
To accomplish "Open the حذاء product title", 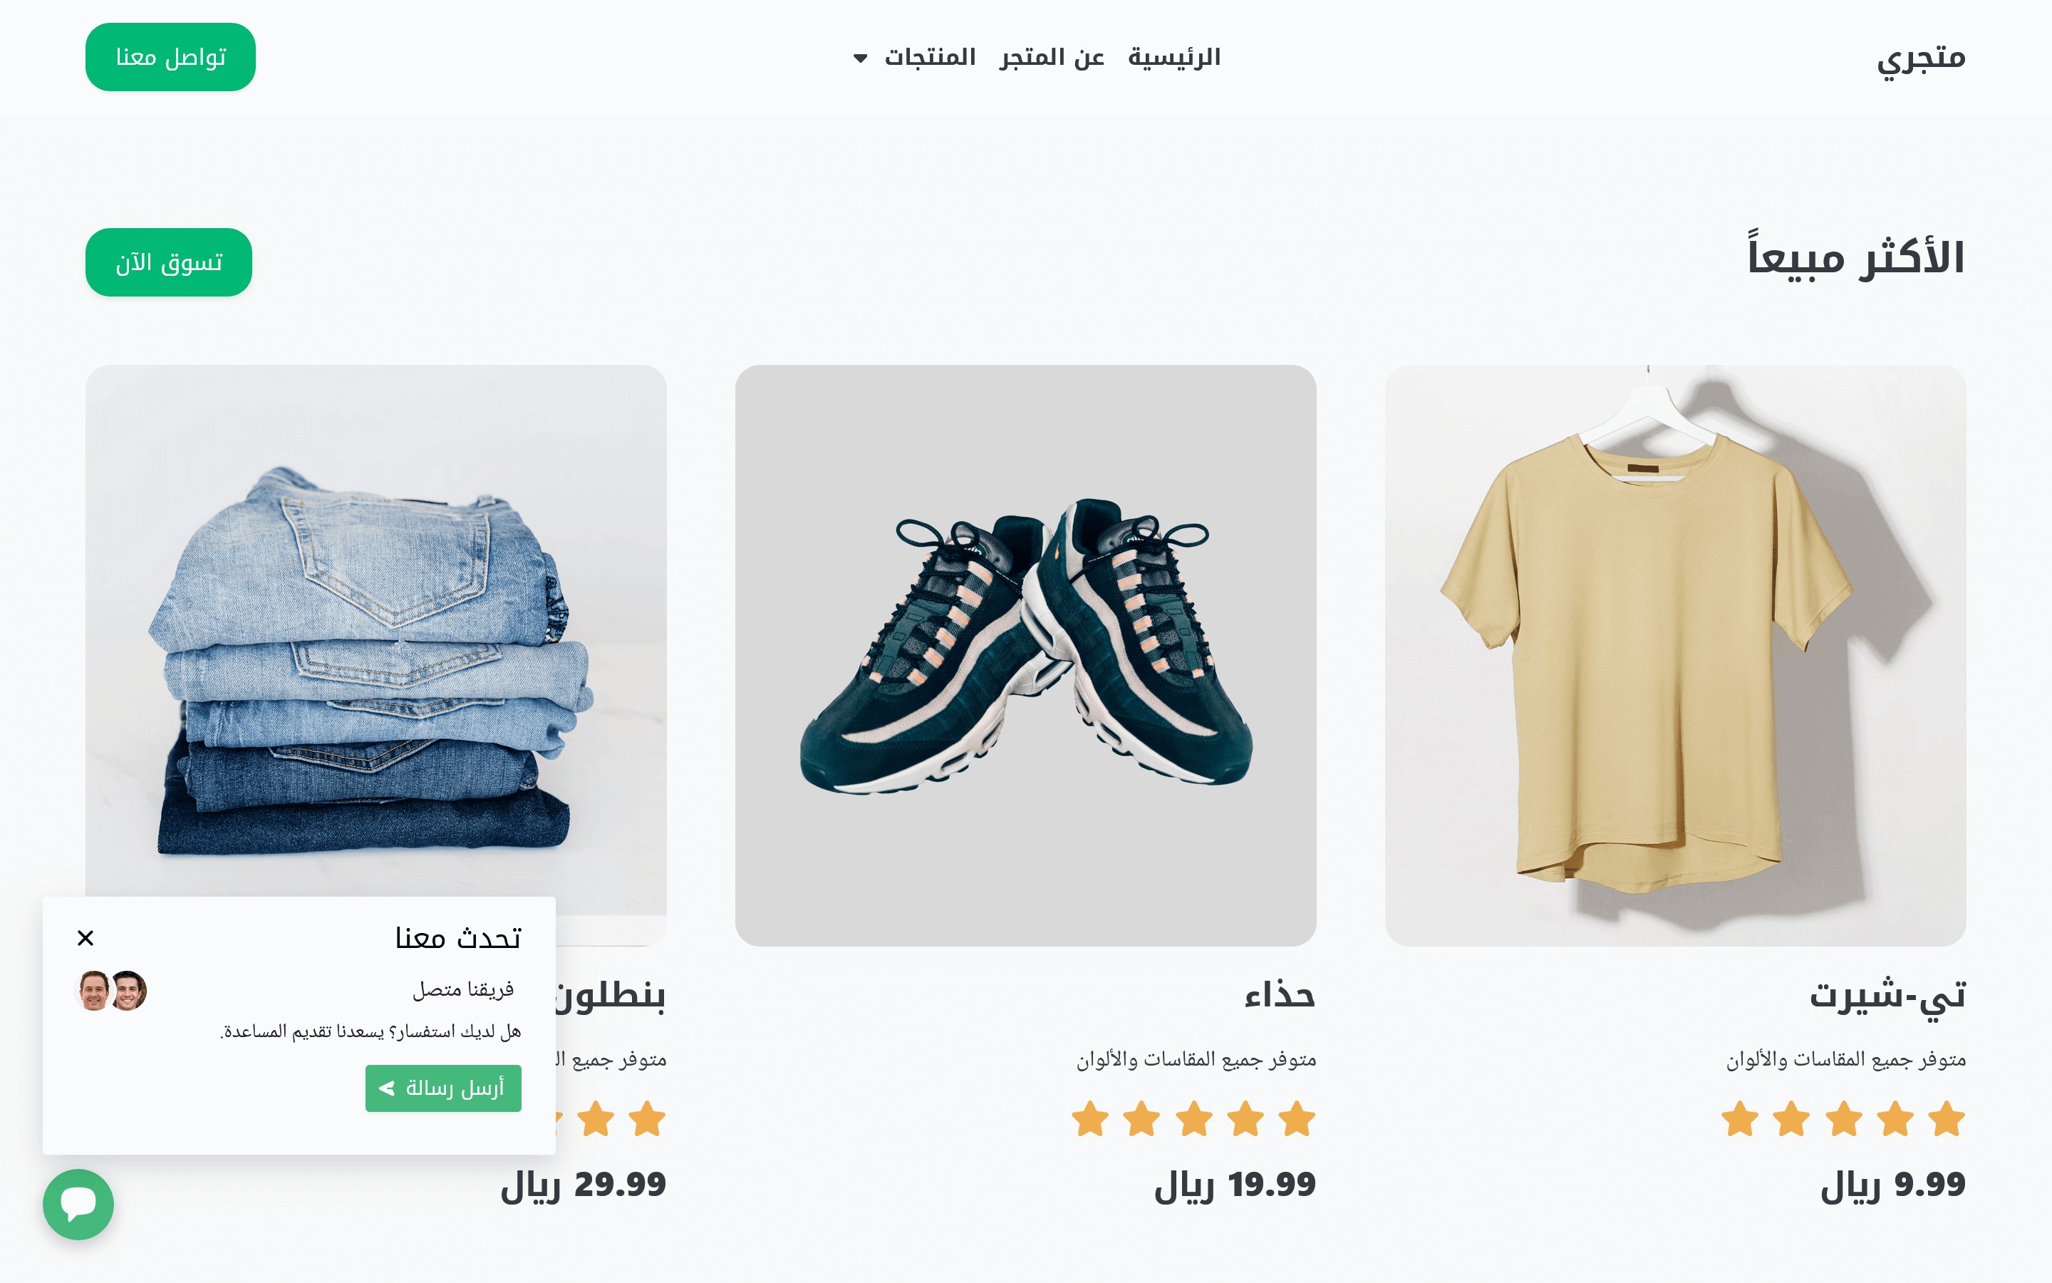I will 1280,994.
